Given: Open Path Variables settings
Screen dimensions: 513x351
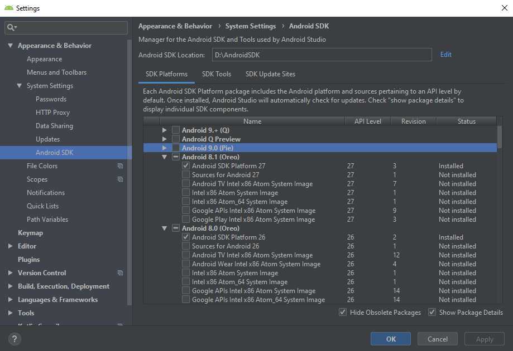Looking at the screenshot, I should click(47, 220).
